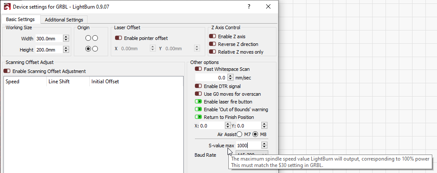Screen dimensions: 437x173
Task: Toggle Fast Whitespace Scan switch
Action: tap(198, 69)
